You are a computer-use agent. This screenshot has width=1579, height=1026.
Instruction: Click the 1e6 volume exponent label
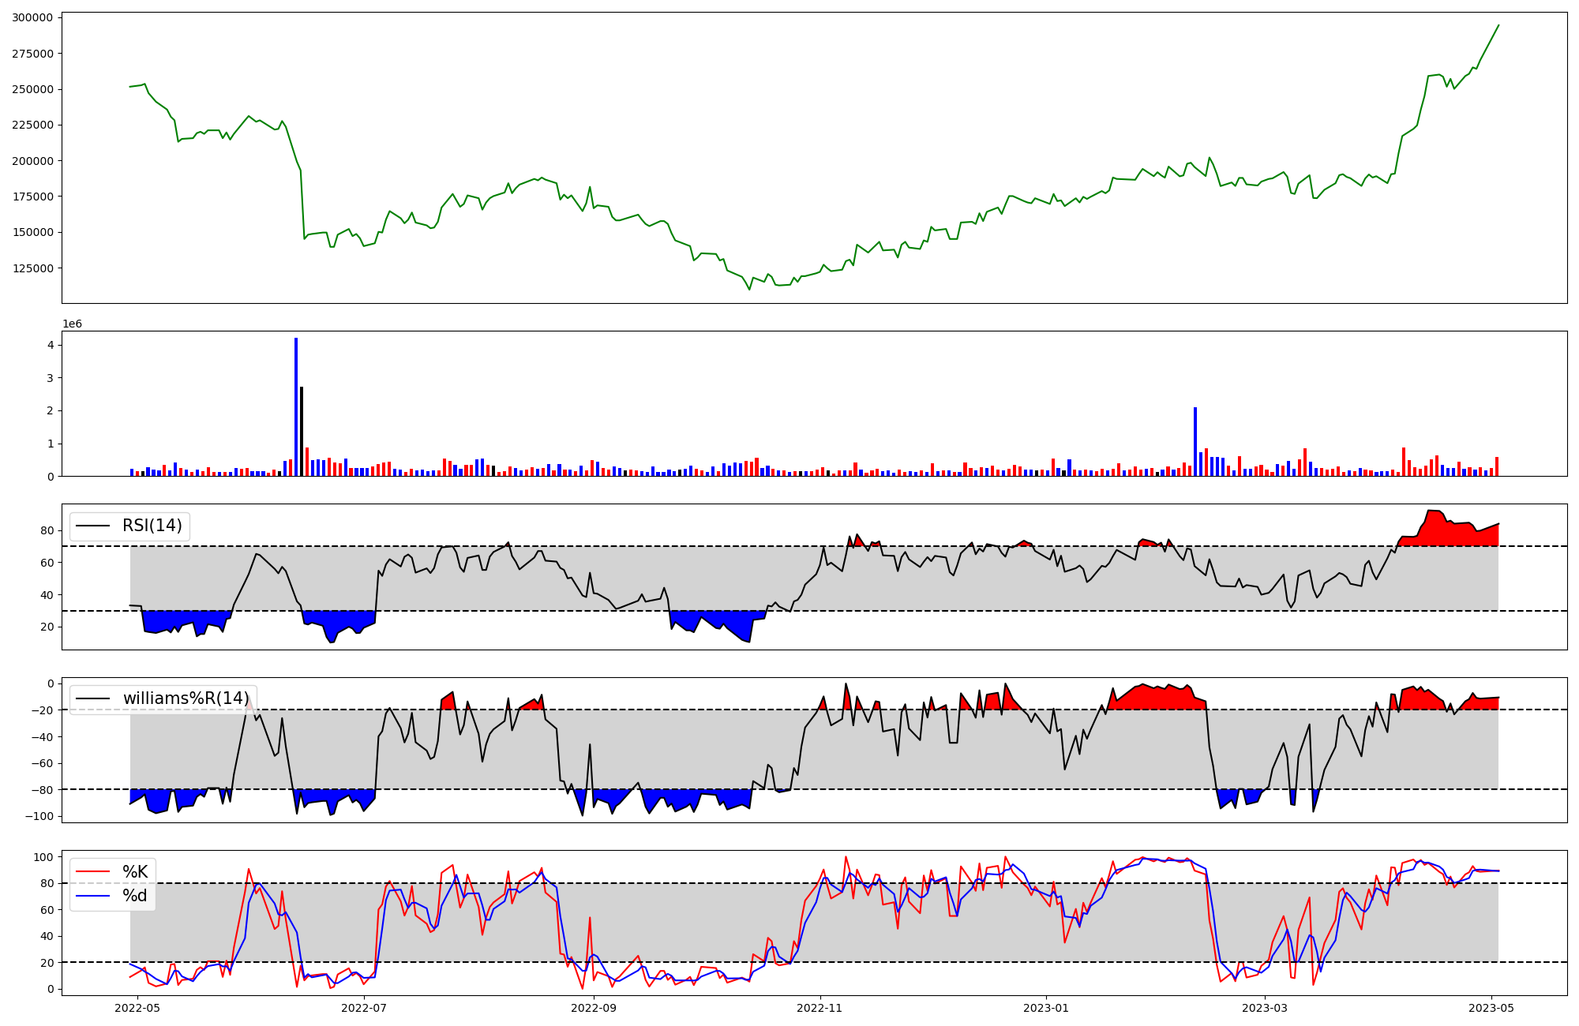point(72,324)
